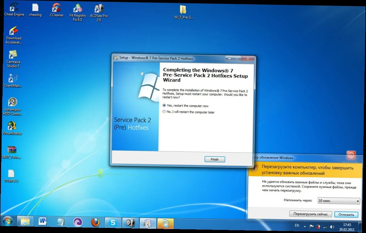The height and width of the screenshot is (233, 366).
Task: Open the purple BitTorrent taskbar icon
Action: point(77,223)
